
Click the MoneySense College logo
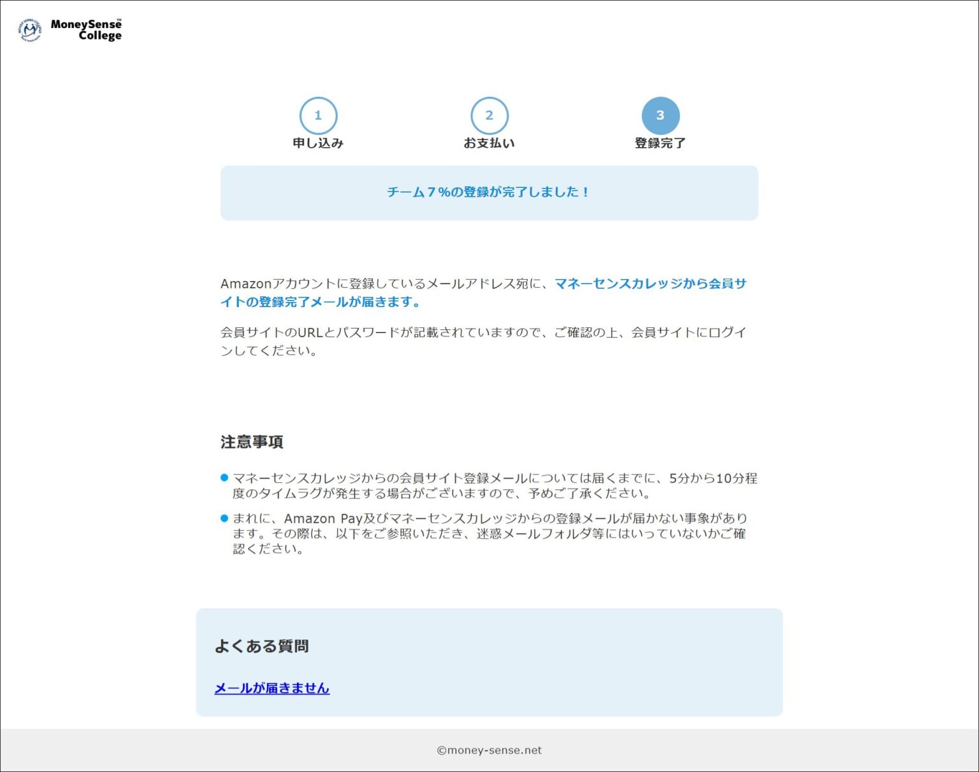[x=69, y=29]
